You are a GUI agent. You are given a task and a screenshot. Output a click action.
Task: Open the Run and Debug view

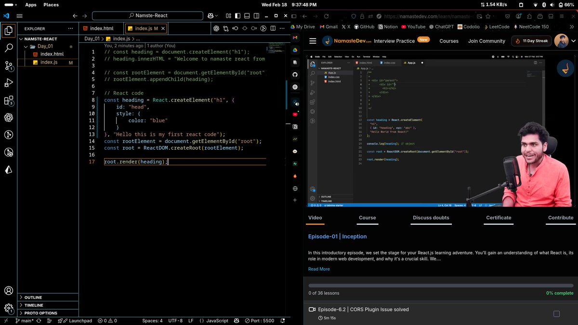(9, 83)
